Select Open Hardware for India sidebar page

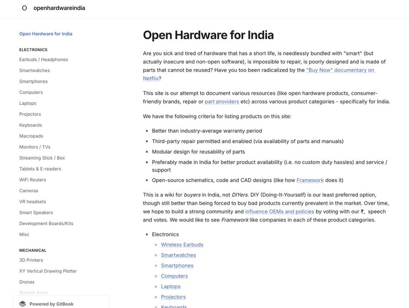[46, 34]
